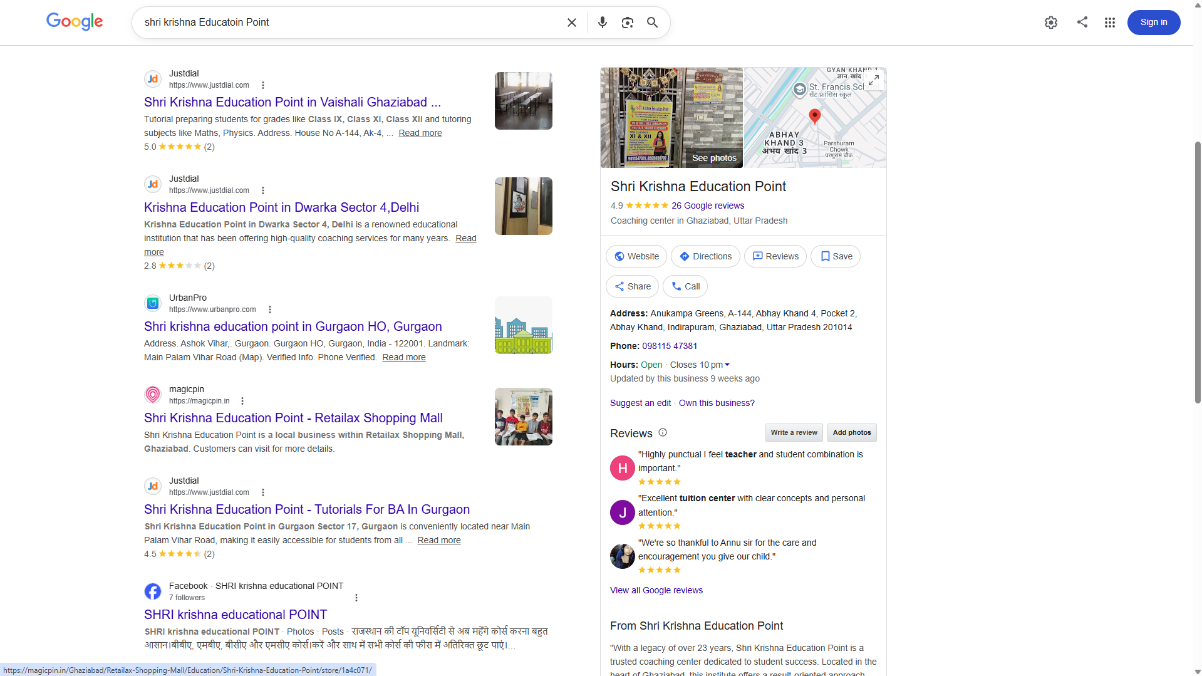This screenshot has width=1202, height=676.
Task: Open info icon beside Reviews heading
Action: coord(663,432)
